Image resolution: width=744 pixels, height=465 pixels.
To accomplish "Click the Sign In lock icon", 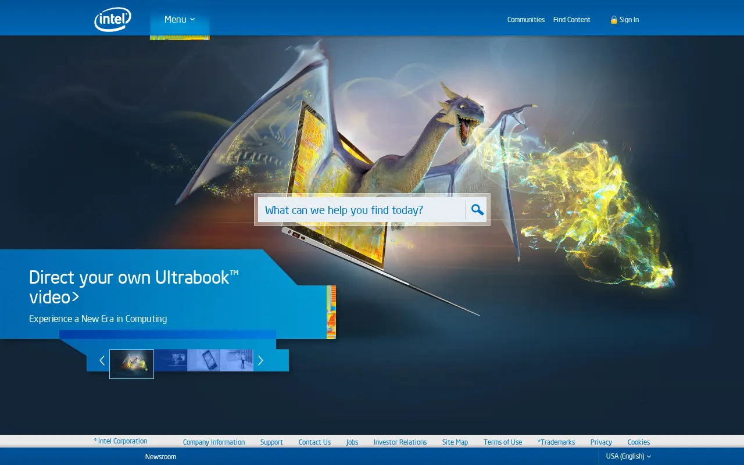I will [x=614, y=20].
